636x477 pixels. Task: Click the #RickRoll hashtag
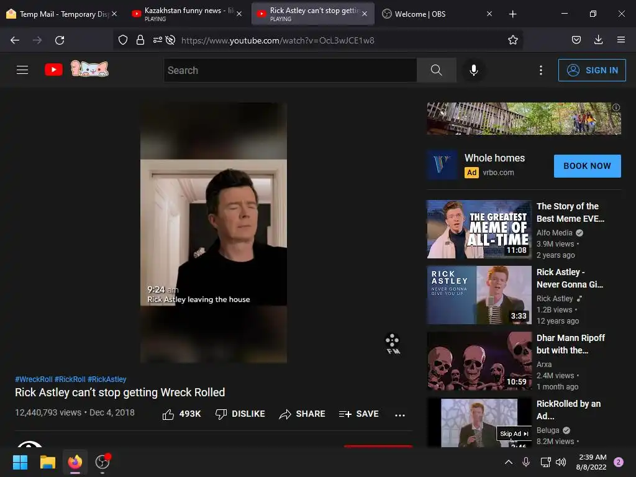pyautogui.click(x=70, y=379)
